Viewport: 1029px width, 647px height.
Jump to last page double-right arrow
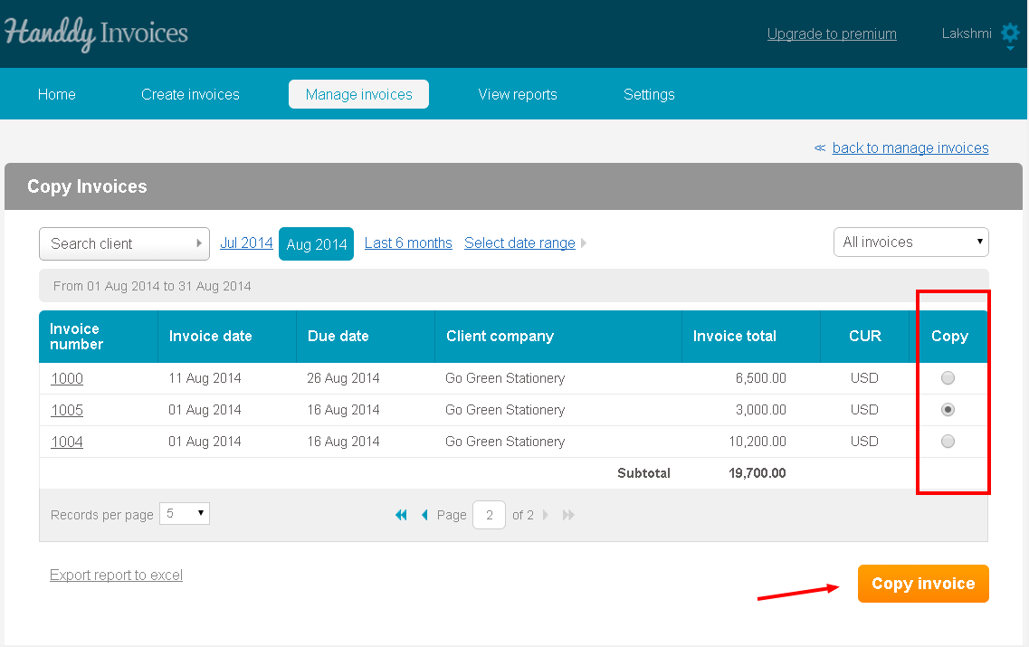[x=568, y=515]
